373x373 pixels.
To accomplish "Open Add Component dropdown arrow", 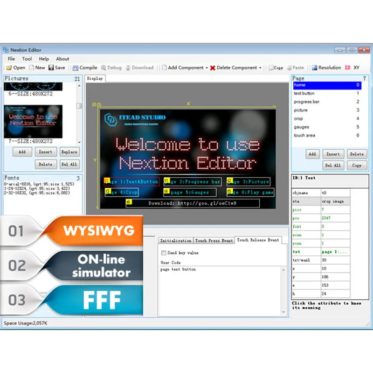I will click(207, 68).
